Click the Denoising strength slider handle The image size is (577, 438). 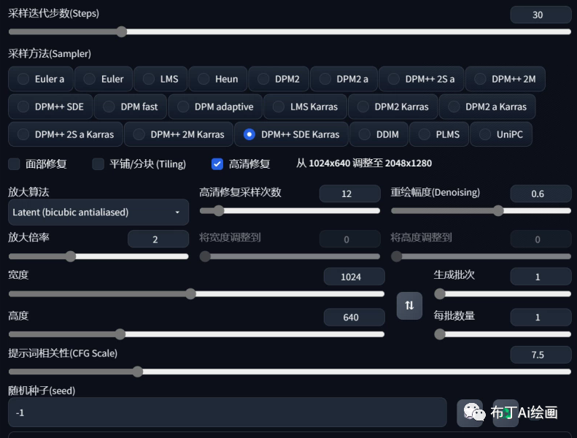click(498, 211)
